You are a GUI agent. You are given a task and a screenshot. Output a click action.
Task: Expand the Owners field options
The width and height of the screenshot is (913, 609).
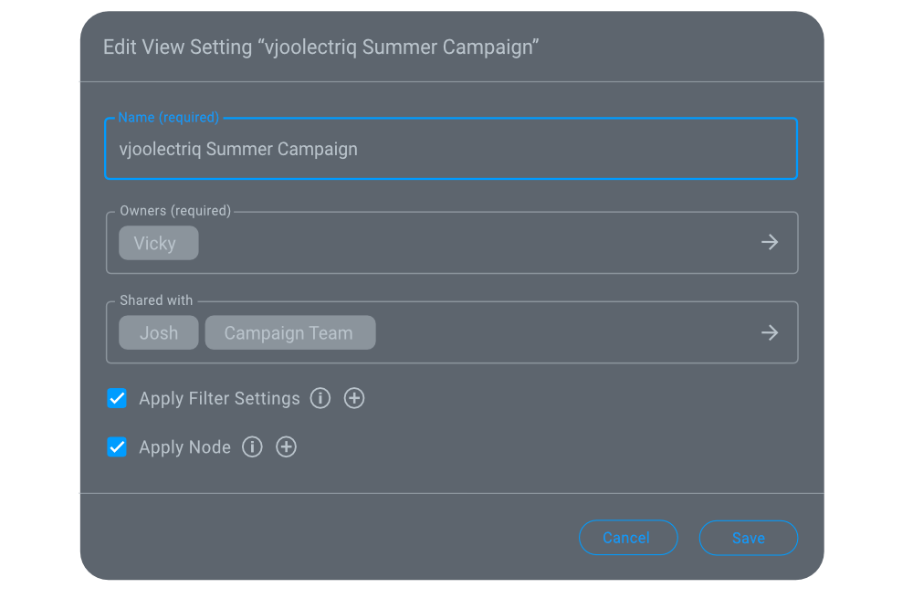click(x=770, y=242)
